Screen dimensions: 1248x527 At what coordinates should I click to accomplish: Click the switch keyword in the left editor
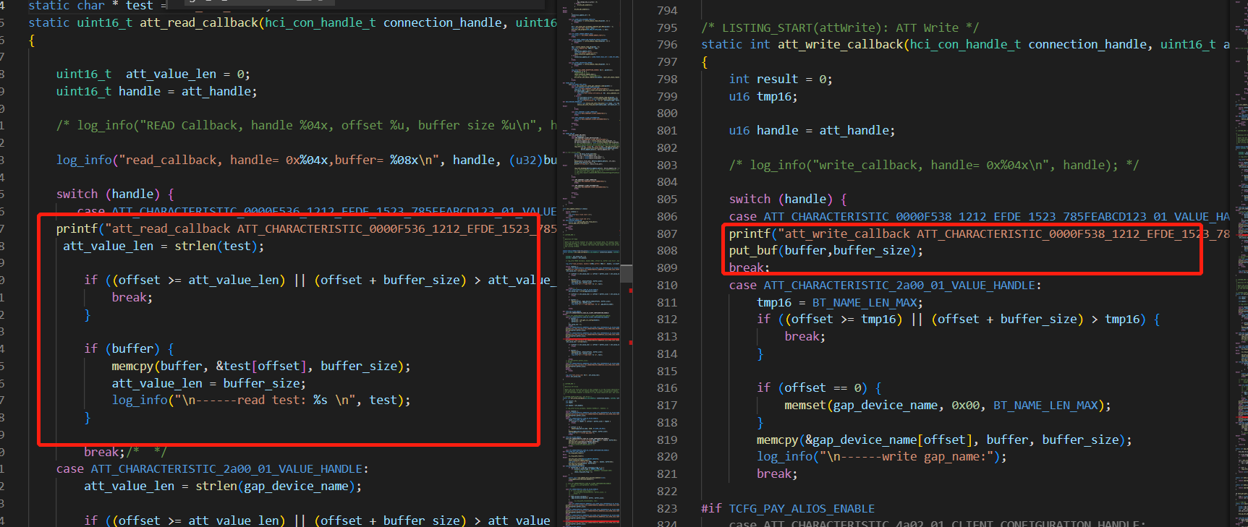click(77, 194)
